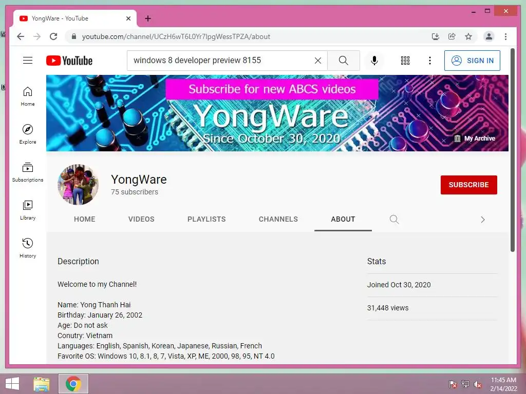Open the Chrome profile avatar

pyautogui.click(x=489, y=36)
